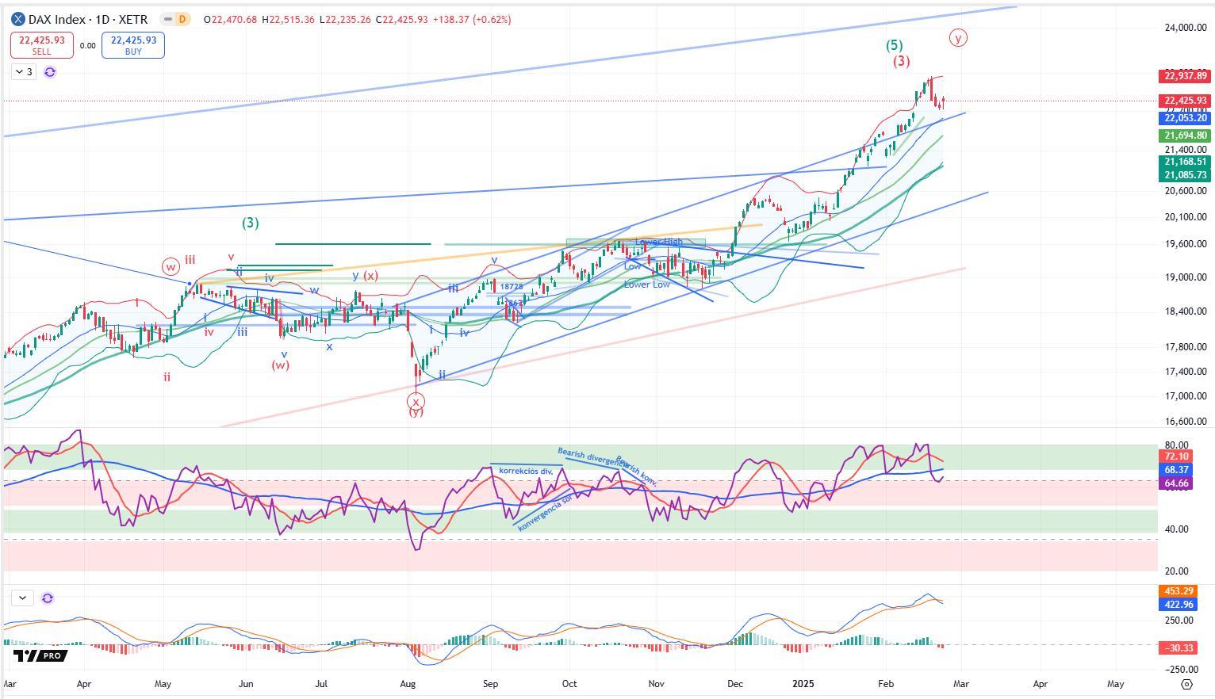This screenshot has height=699, width=1215.
Task: Click the red -30.33 histogram axis label
Action: pyautogui.click(x=1180, y=648)
